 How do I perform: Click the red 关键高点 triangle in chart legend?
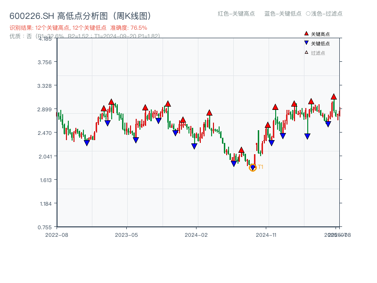click(306, 33)
